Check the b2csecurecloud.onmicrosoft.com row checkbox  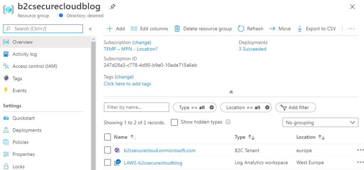(x=108, y=150)
